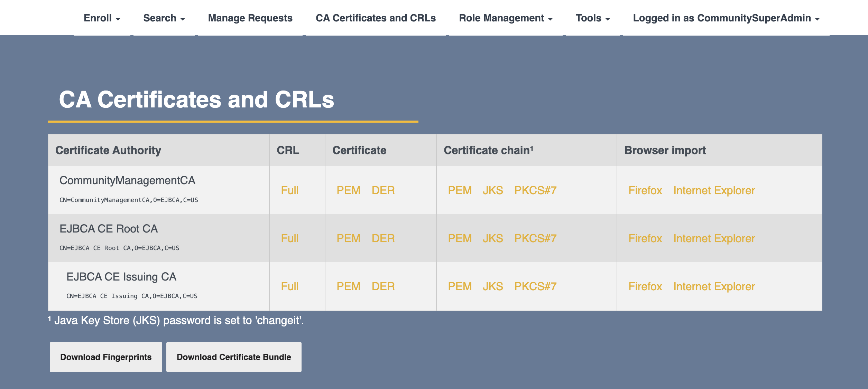This screenshot has height=389, width=868.
Task: Import the EJBCA CE Issuing CA into Firefox
Action: pyautogui.click(x=645, y=286)
